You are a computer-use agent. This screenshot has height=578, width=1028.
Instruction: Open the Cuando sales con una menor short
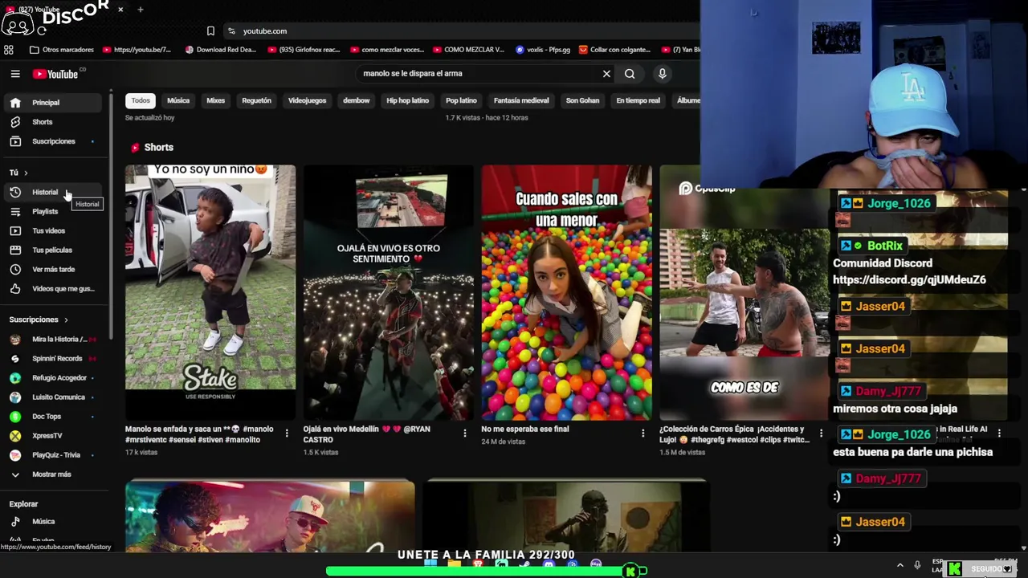coord(566,292)
